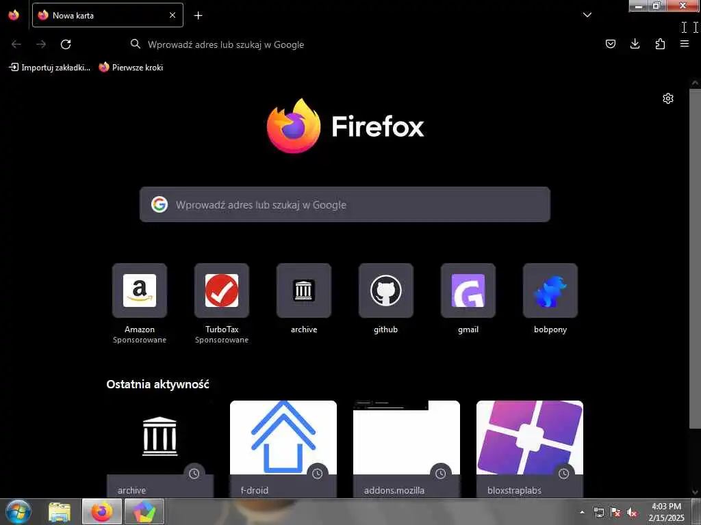Open addons.mozilla recent activity card
The width and height of the screenshot is (701, 525).
tap(407, 448)
